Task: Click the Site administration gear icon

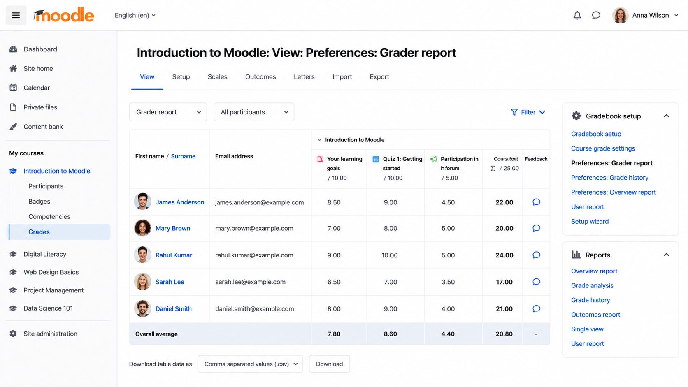Action: point(13,334)
